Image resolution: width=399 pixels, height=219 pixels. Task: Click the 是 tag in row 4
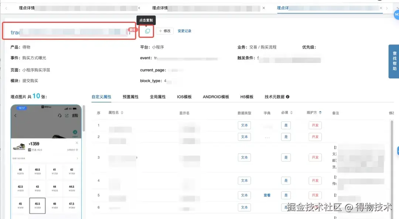pyautogui.click(x=286, y=180)
